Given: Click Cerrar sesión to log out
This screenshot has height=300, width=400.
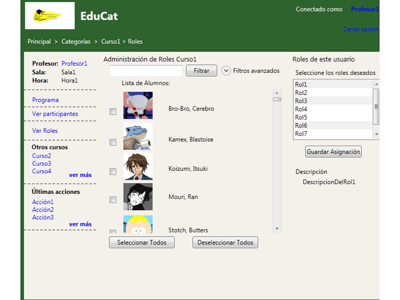Looking at the screenshot, I should 361,29.
